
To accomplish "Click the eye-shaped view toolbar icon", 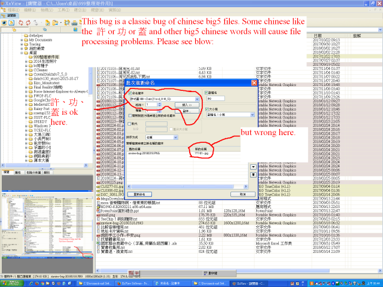I will [4, 23].
